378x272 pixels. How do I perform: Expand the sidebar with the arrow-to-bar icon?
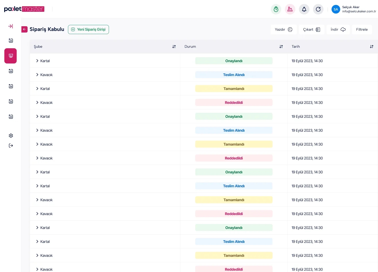coord(11,26)
